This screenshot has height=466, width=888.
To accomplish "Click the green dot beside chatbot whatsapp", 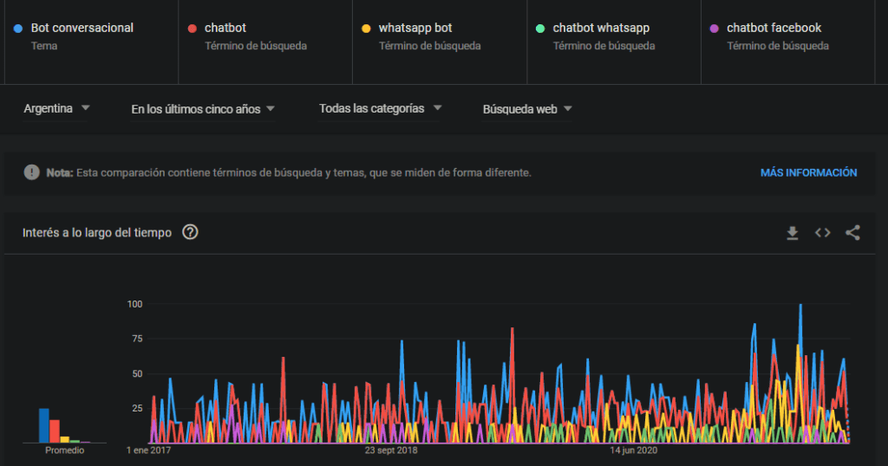I will 540,29.
